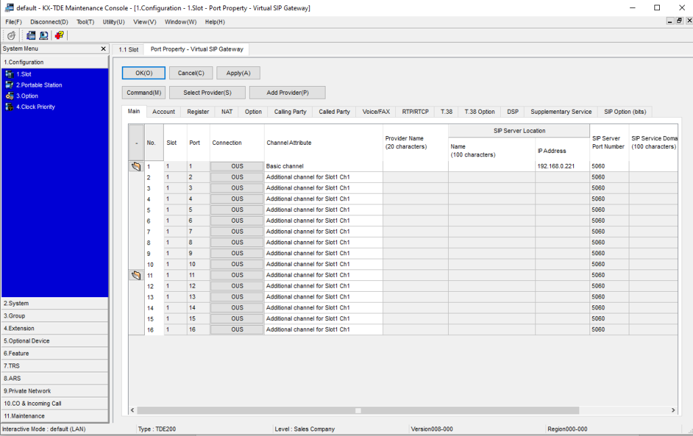
Task: Click the Add Provider(P) button
Action: (287, 93)
